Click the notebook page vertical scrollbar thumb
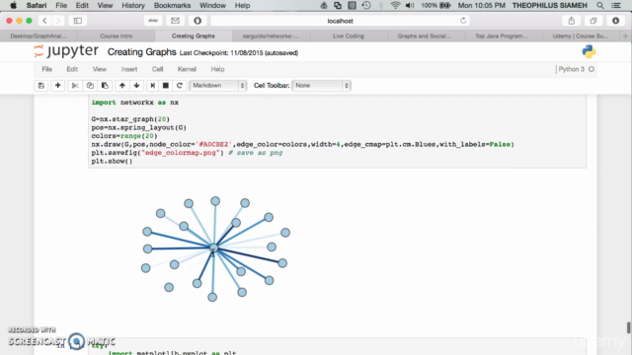The height and width of the screenshot is (355, 632). click(x=628, y=327)
